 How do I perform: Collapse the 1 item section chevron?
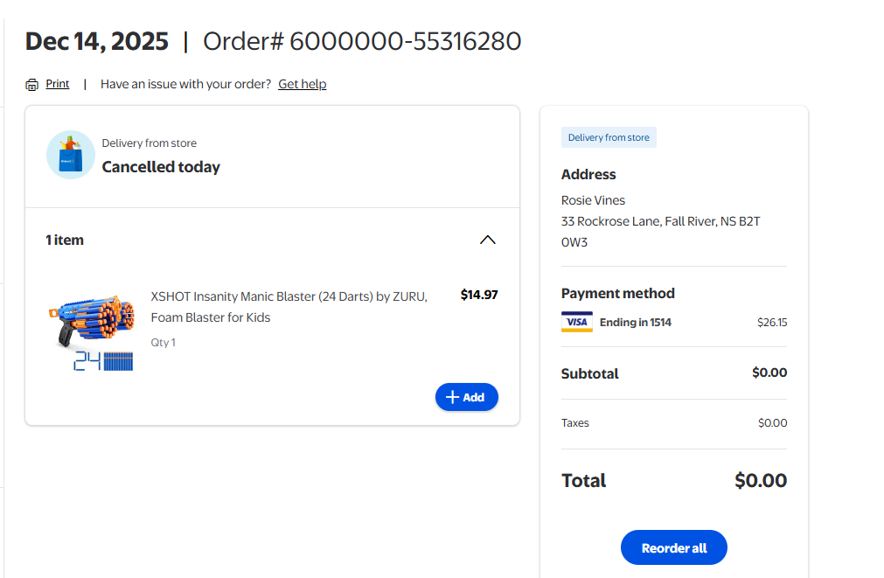coord(488,240)
